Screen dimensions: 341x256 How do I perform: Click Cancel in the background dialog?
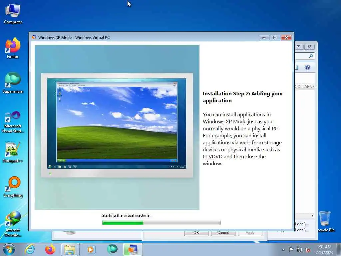(x=223, y=233)
